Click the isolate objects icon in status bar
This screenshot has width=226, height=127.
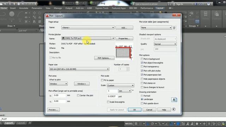(214, 123)
